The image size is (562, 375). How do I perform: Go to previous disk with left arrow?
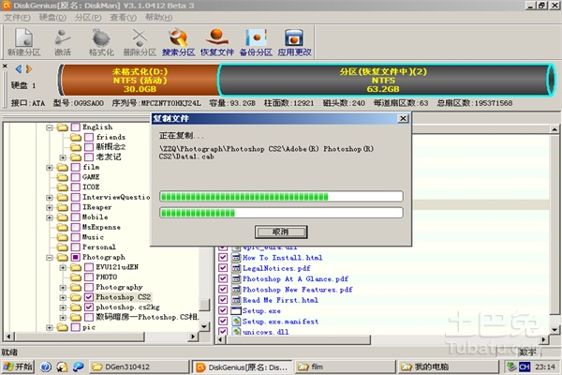click(19, 68)
